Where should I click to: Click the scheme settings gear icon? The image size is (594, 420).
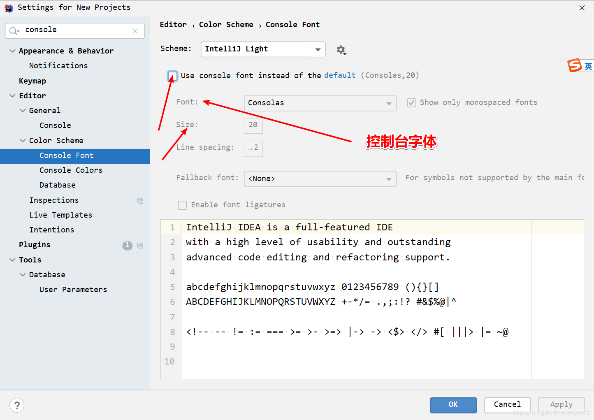(x=341, y=50)
